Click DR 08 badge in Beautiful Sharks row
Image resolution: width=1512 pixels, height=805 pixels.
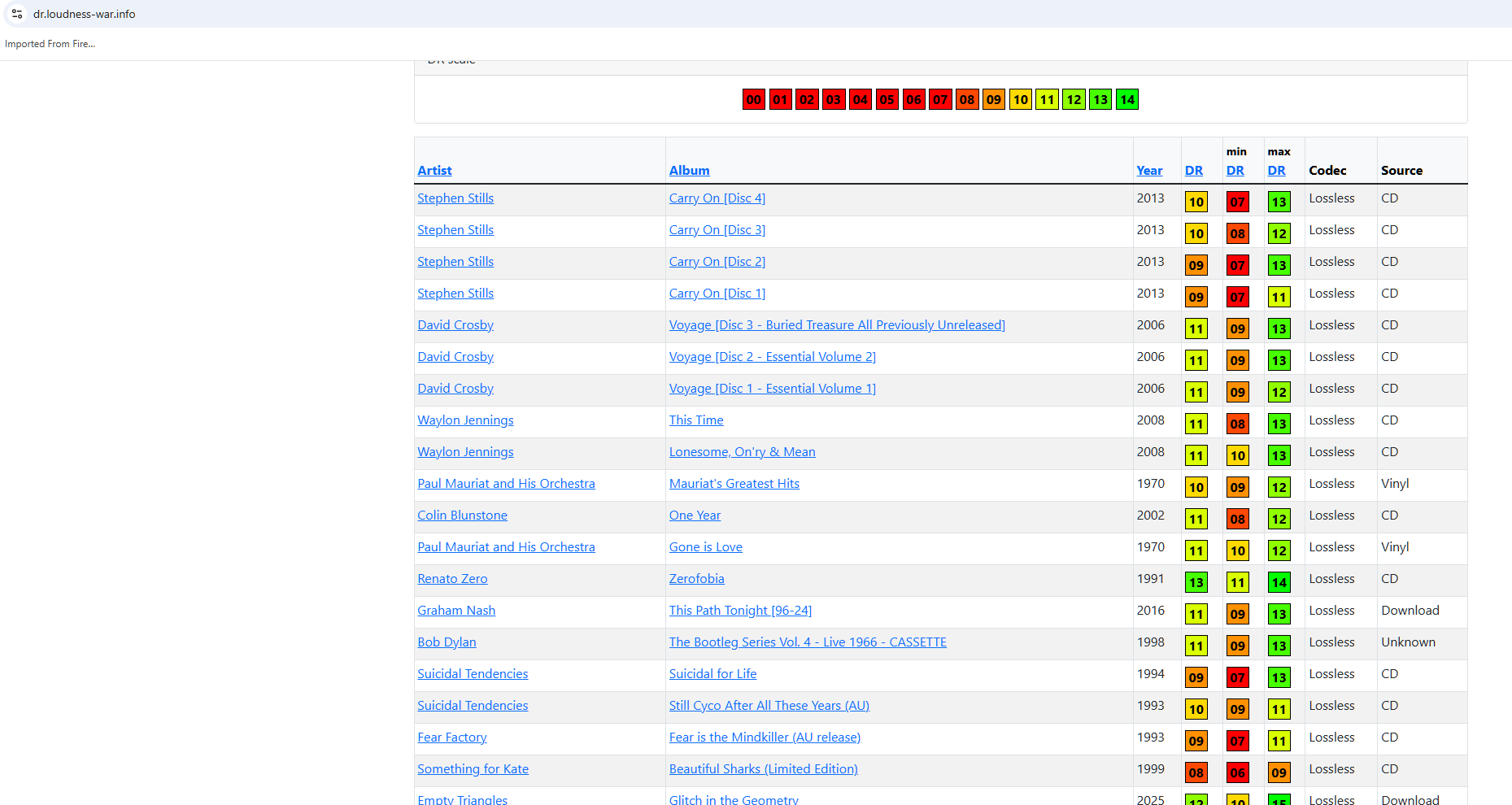click(1196, 772)
